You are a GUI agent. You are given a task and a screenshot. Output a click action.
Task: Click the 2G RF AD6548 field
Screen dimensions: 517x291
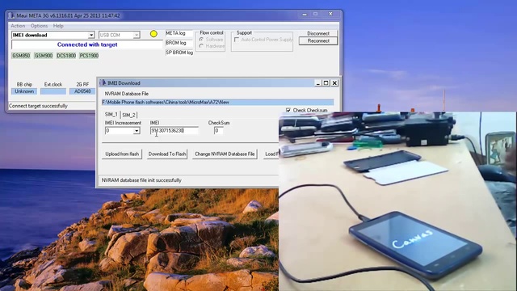click(x=82, y=91)
